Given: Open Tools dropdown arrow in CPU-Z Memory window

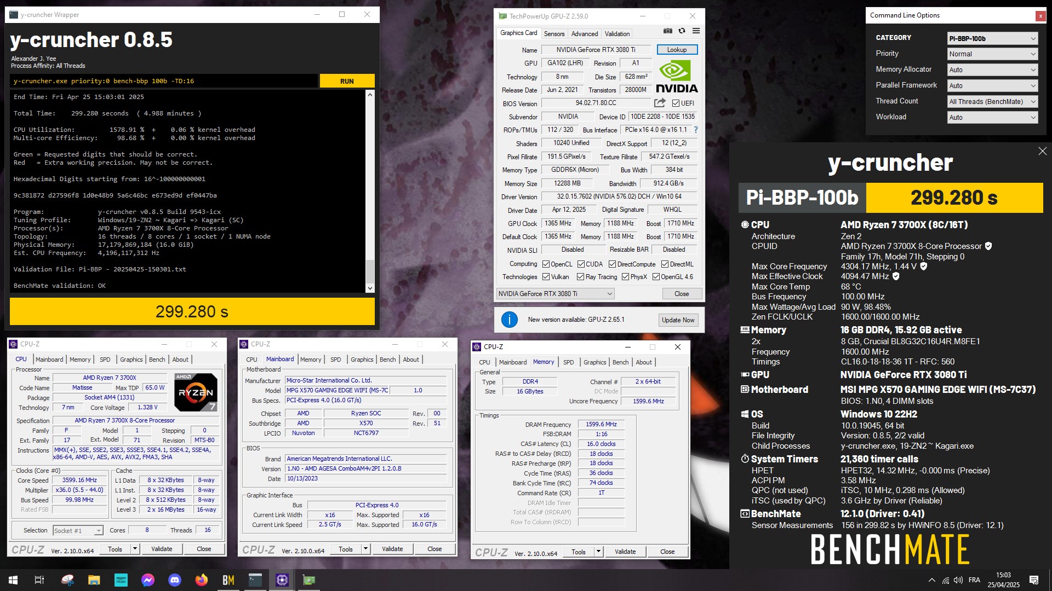Looking at the screenshot, I should coord(598,552).
